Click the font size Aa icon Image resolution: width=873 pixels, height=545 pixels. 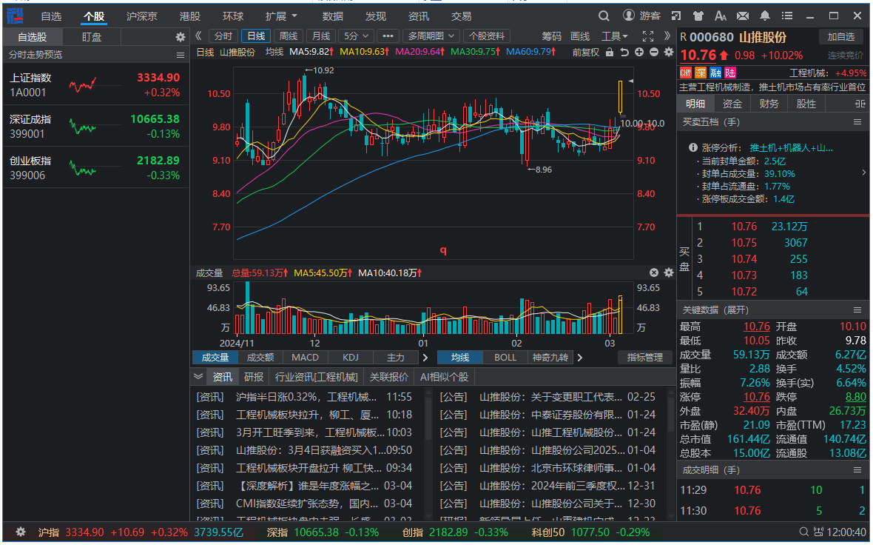(x=720, y=16)
